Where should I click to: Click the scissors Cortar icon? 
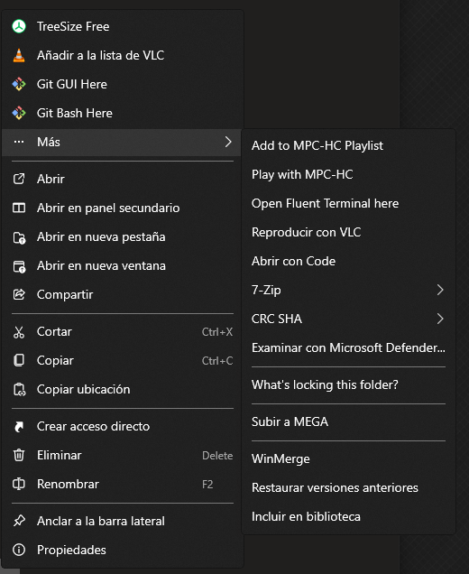(19, 331)
